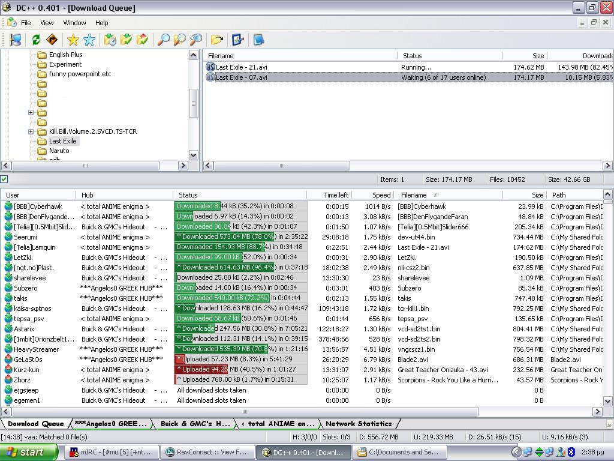This screenshot has width=614, height=461.
Task: Select the Download Queue tab
Action: [x=35, y=424]
